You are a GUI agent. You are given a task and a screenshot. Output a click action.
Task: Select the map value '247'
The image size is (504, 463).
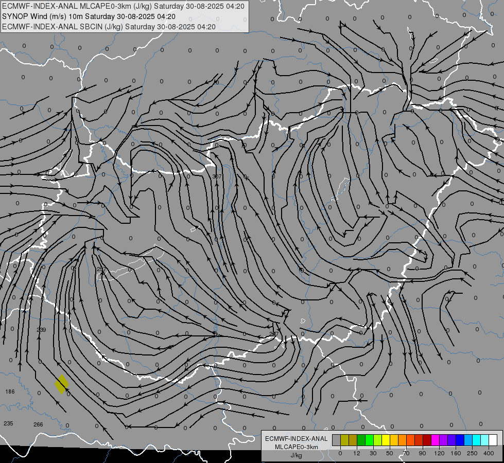tap(274, 334)
